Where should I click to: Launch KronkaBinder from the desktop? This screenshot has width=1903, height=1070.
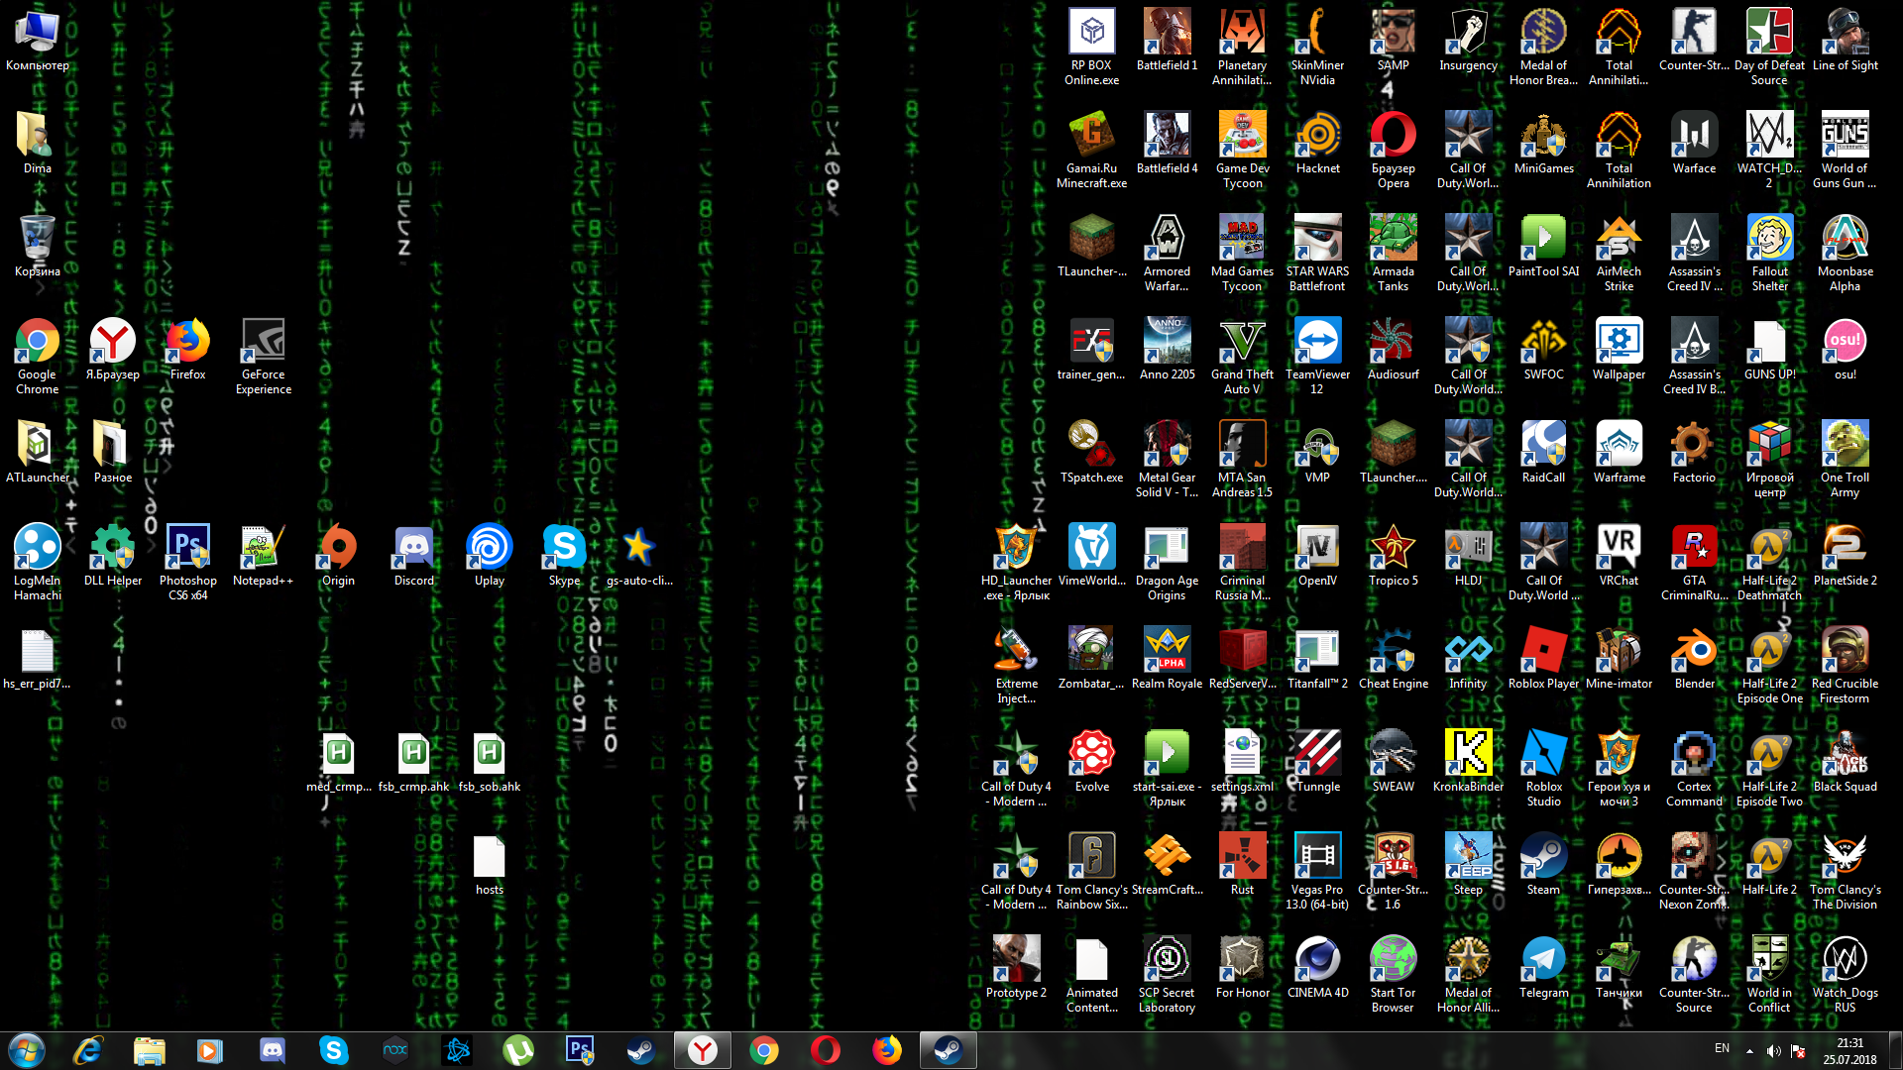(1469, 761)
